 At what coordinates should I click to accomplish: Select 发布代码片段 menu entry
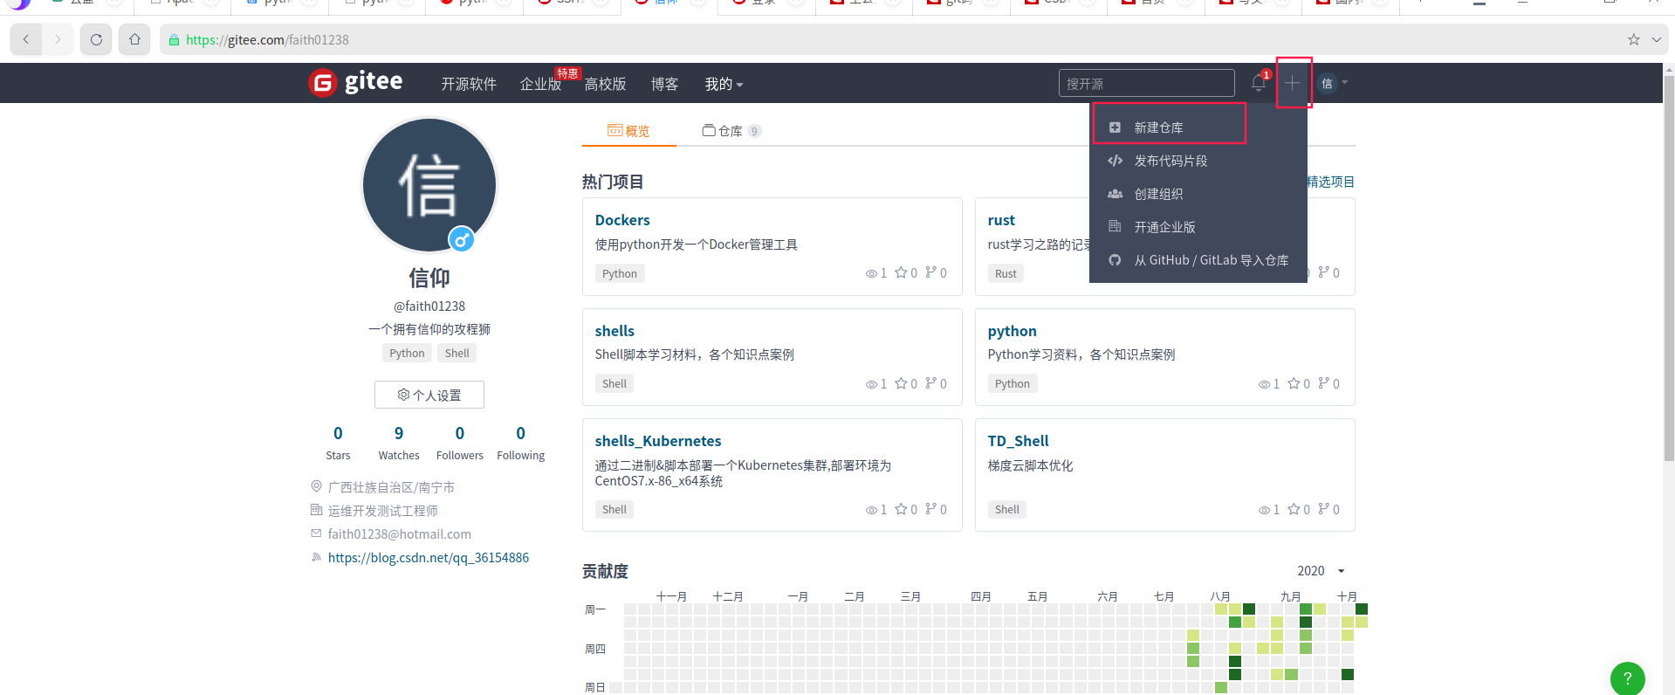[1198, 161]
